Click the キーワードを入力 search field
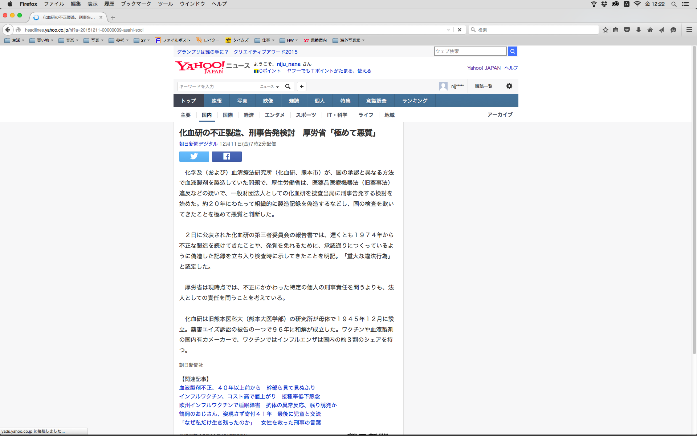 pyautogui.click(x=217, y=86)
